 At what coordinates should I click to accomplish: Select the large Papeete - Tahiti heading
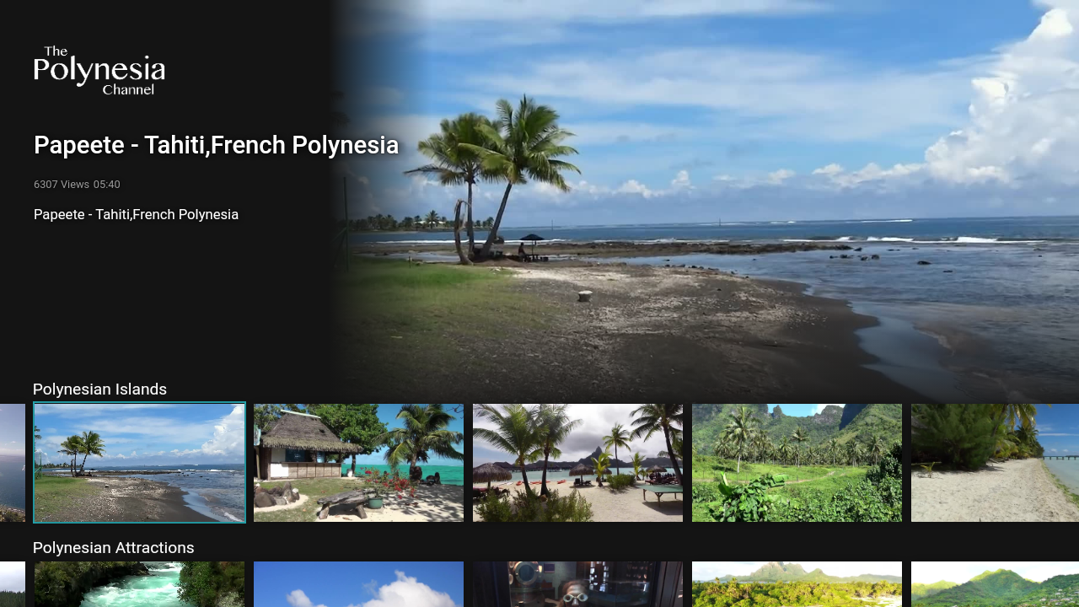(x=216, y=145)
